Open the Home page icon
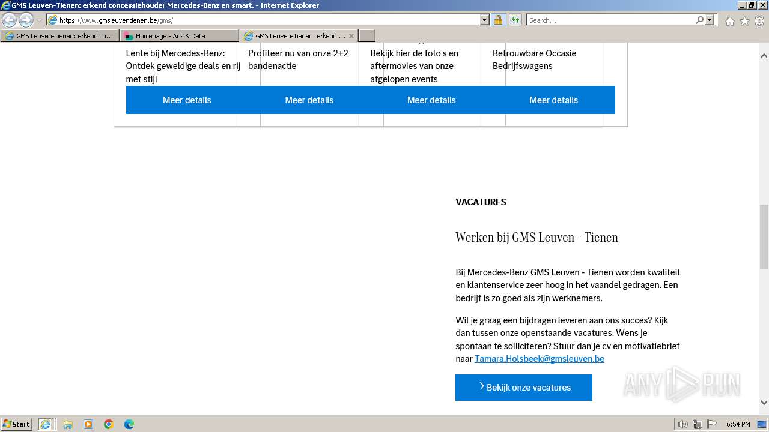The width and height of the screenshot is (769, 432). tap(729, 21)
